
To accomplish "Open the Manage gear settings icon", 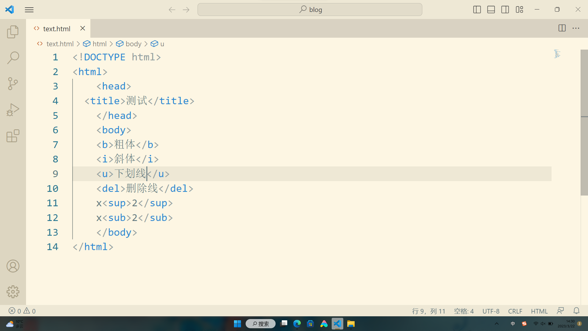I will (13, 292).
